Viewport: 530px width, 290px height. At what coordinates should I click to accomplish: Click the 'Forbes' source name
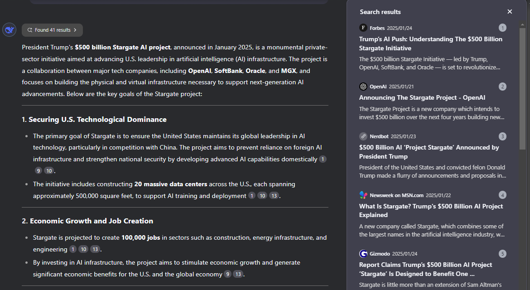pos(377,28)
